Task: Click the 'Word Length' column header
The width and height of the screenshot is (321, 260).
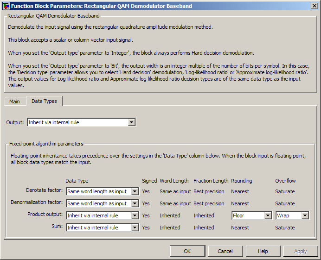Action: pos(174,181)
